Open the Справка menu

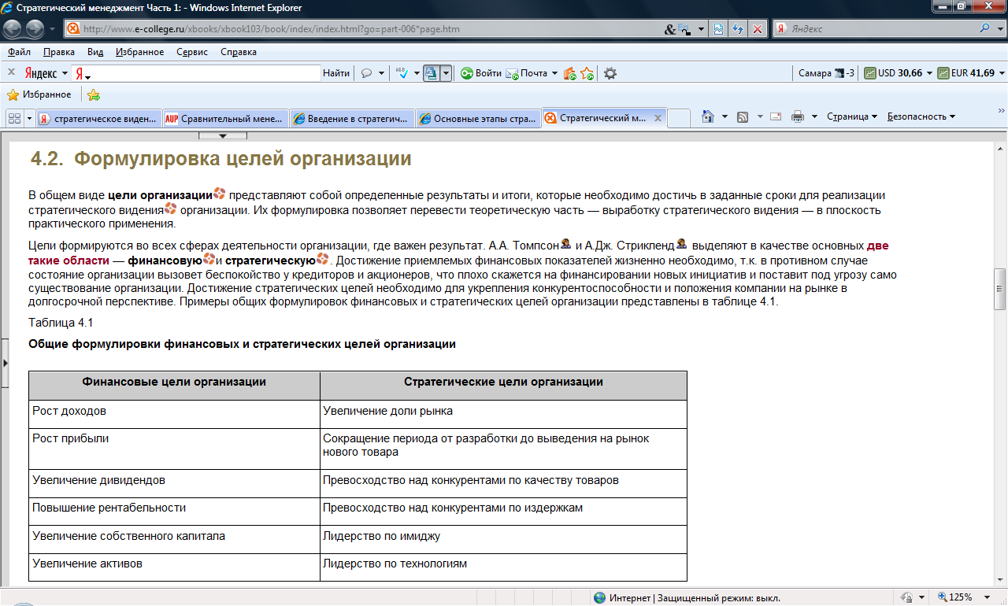(239, 52)
